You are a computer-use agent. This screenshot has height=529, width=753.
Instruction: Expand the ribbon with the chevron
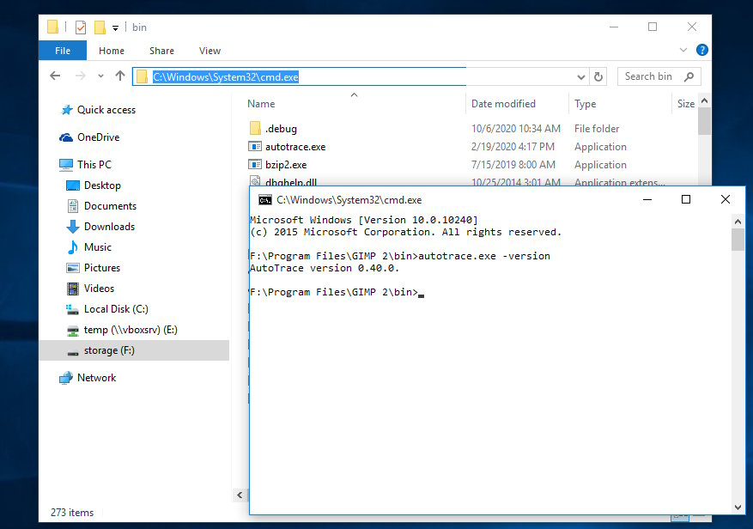683,51
